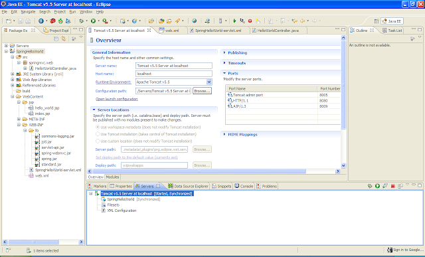Click the green bug Debug toolbar icon
Screen dimensions: 425x257
point(81,21)
